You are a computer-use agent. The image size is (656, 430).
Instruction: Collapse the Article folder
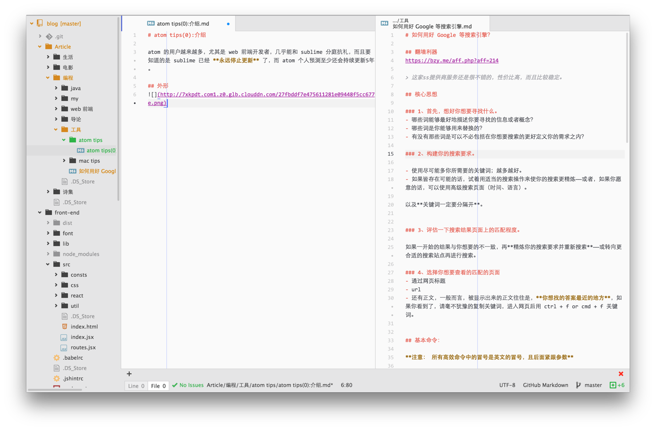40,46
